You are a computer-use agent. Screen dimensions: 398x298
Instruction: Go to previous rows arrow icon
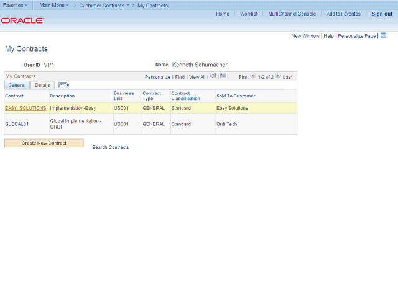coord(253,76)
